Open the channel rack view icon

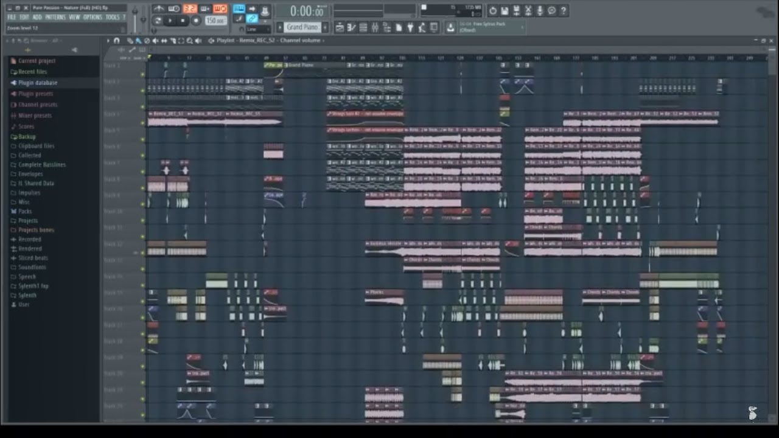tap(363, 27)
